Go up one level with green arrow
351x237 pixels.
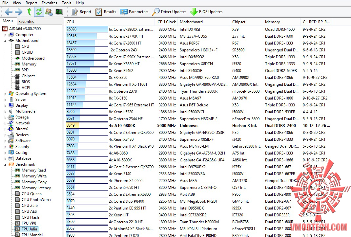29,11
